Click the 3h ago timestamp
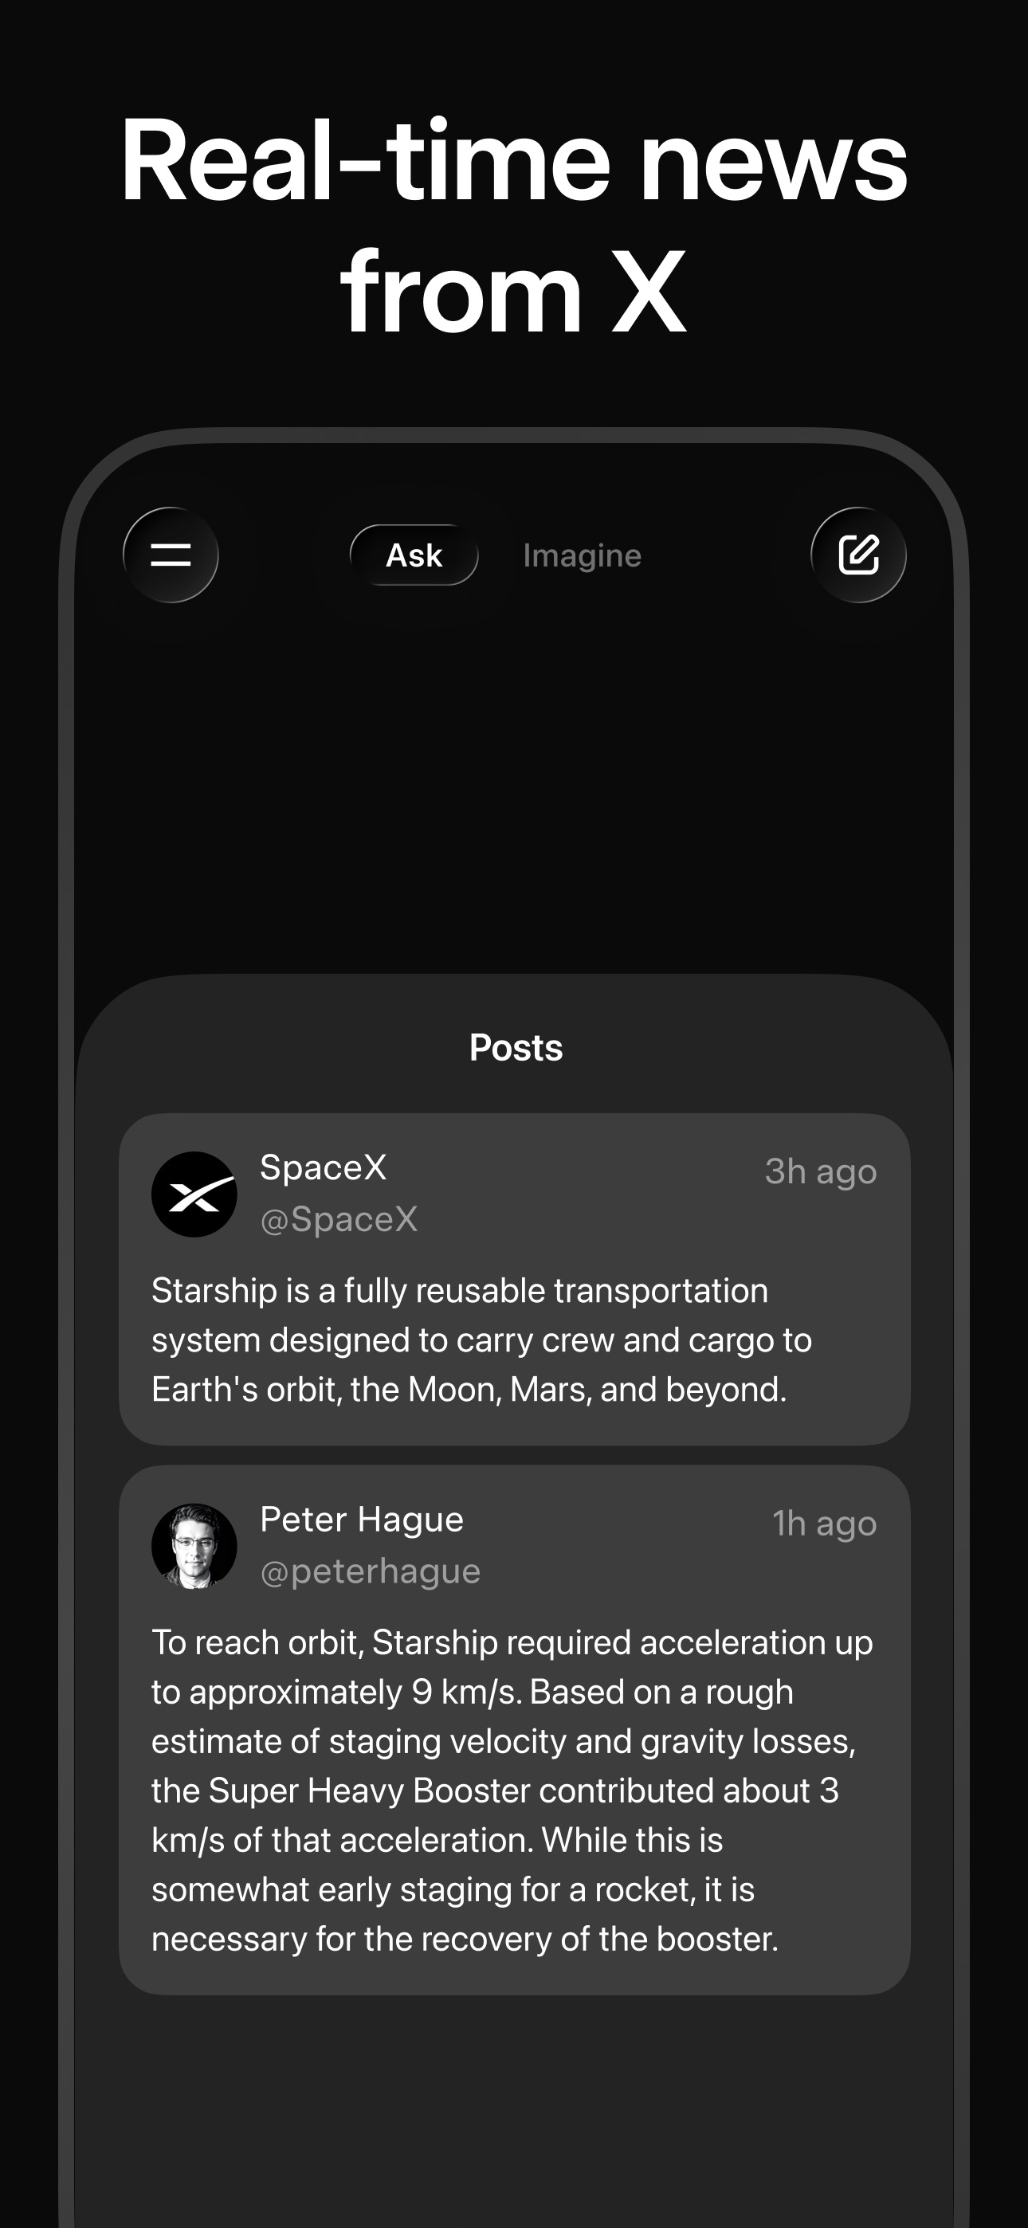The image size is (1028, 2228). [818, 1171]
